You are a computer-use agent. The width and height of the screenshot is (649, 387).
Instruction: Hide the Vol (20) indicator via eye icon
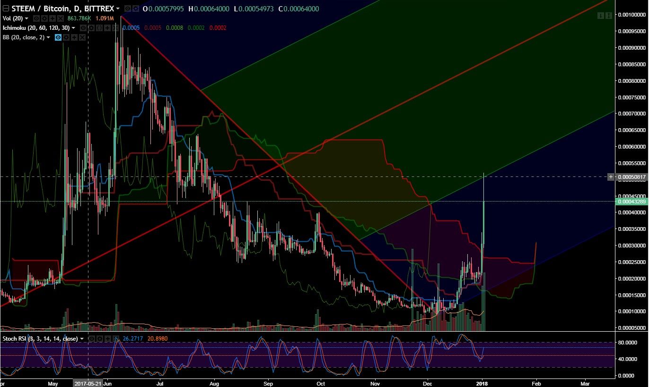click(36, 18)
